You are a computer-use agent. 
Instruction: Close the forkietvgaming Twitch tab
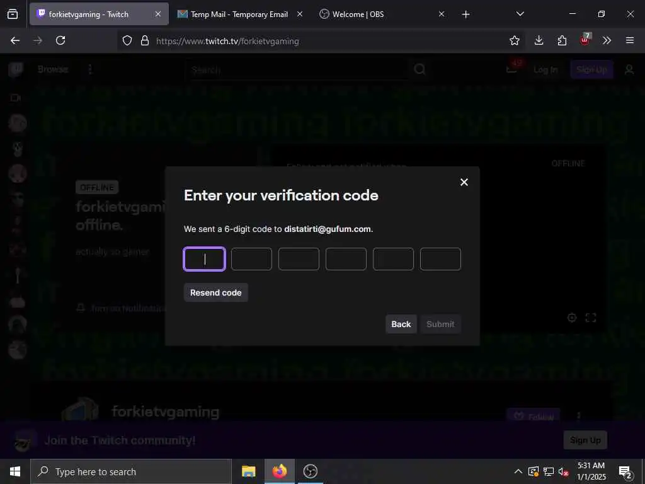coord(158,14)
